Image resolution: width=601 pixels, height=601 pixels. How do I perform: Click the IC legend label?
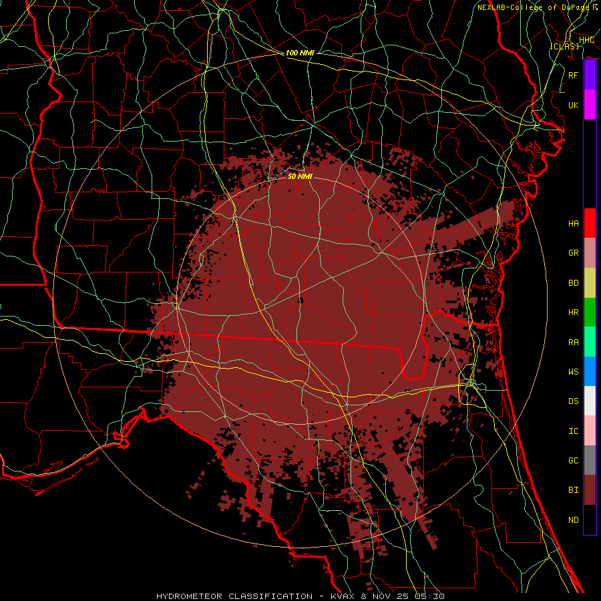573,431
